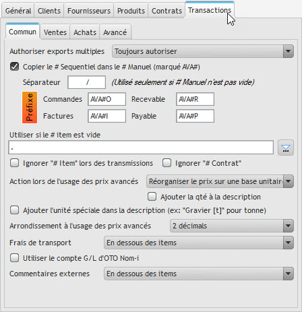The width and height of the screenshot is (302, 312).
Task: Open the Achats sub-tab
Action: (85, 32)
